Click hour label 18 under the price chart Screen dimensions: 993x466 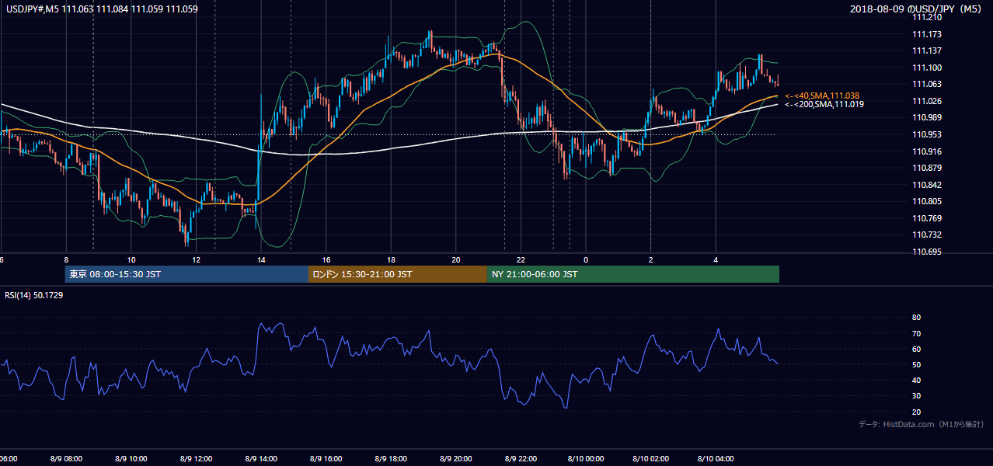tap(391, 259)
